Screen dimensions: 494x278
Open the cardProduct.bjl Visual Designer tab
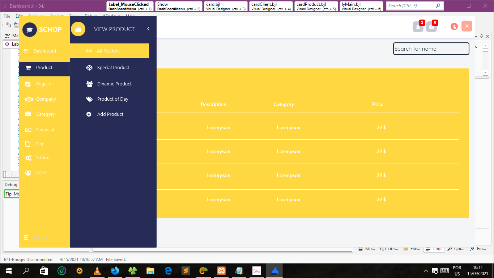coord(316,7)
